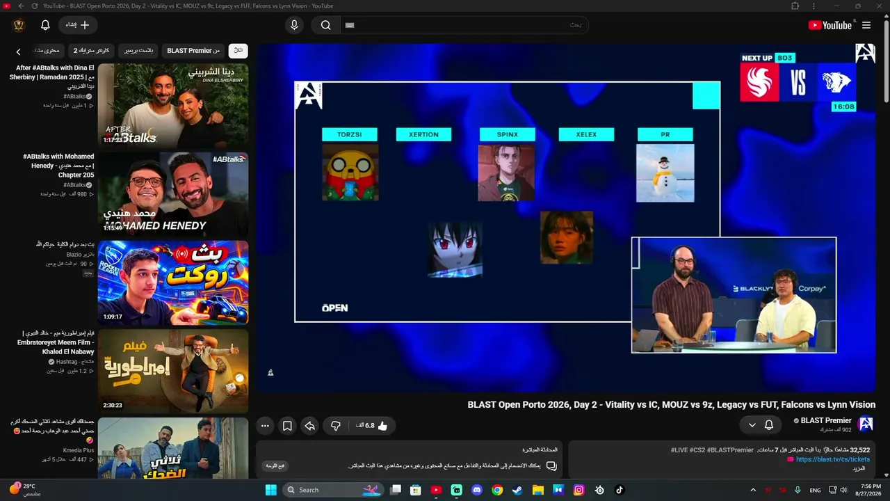
Task: Select the بلاست بريمير filter chip
Action: [138, 51]
